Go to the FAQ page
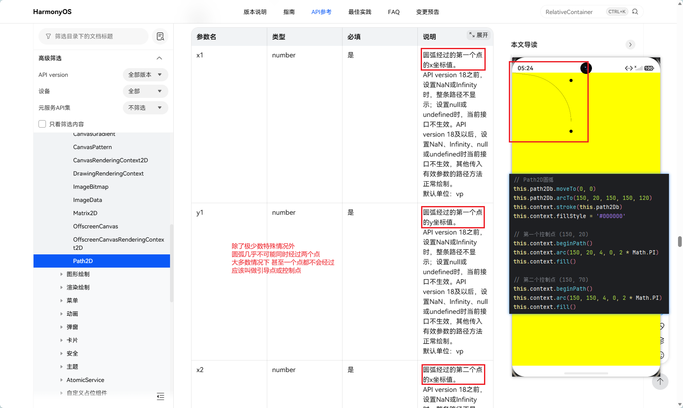The width and height of the screenshot is (683, 408). 394,12
